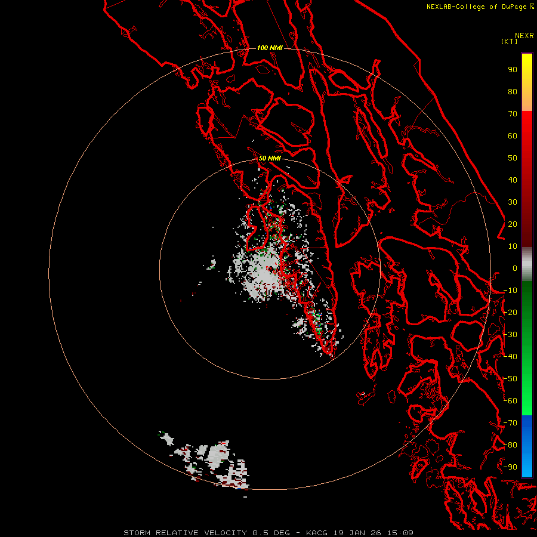Screen dimensions: 537x537
Task: Click the 100 NMI range ring label
Action: click(x=270, y=48)
